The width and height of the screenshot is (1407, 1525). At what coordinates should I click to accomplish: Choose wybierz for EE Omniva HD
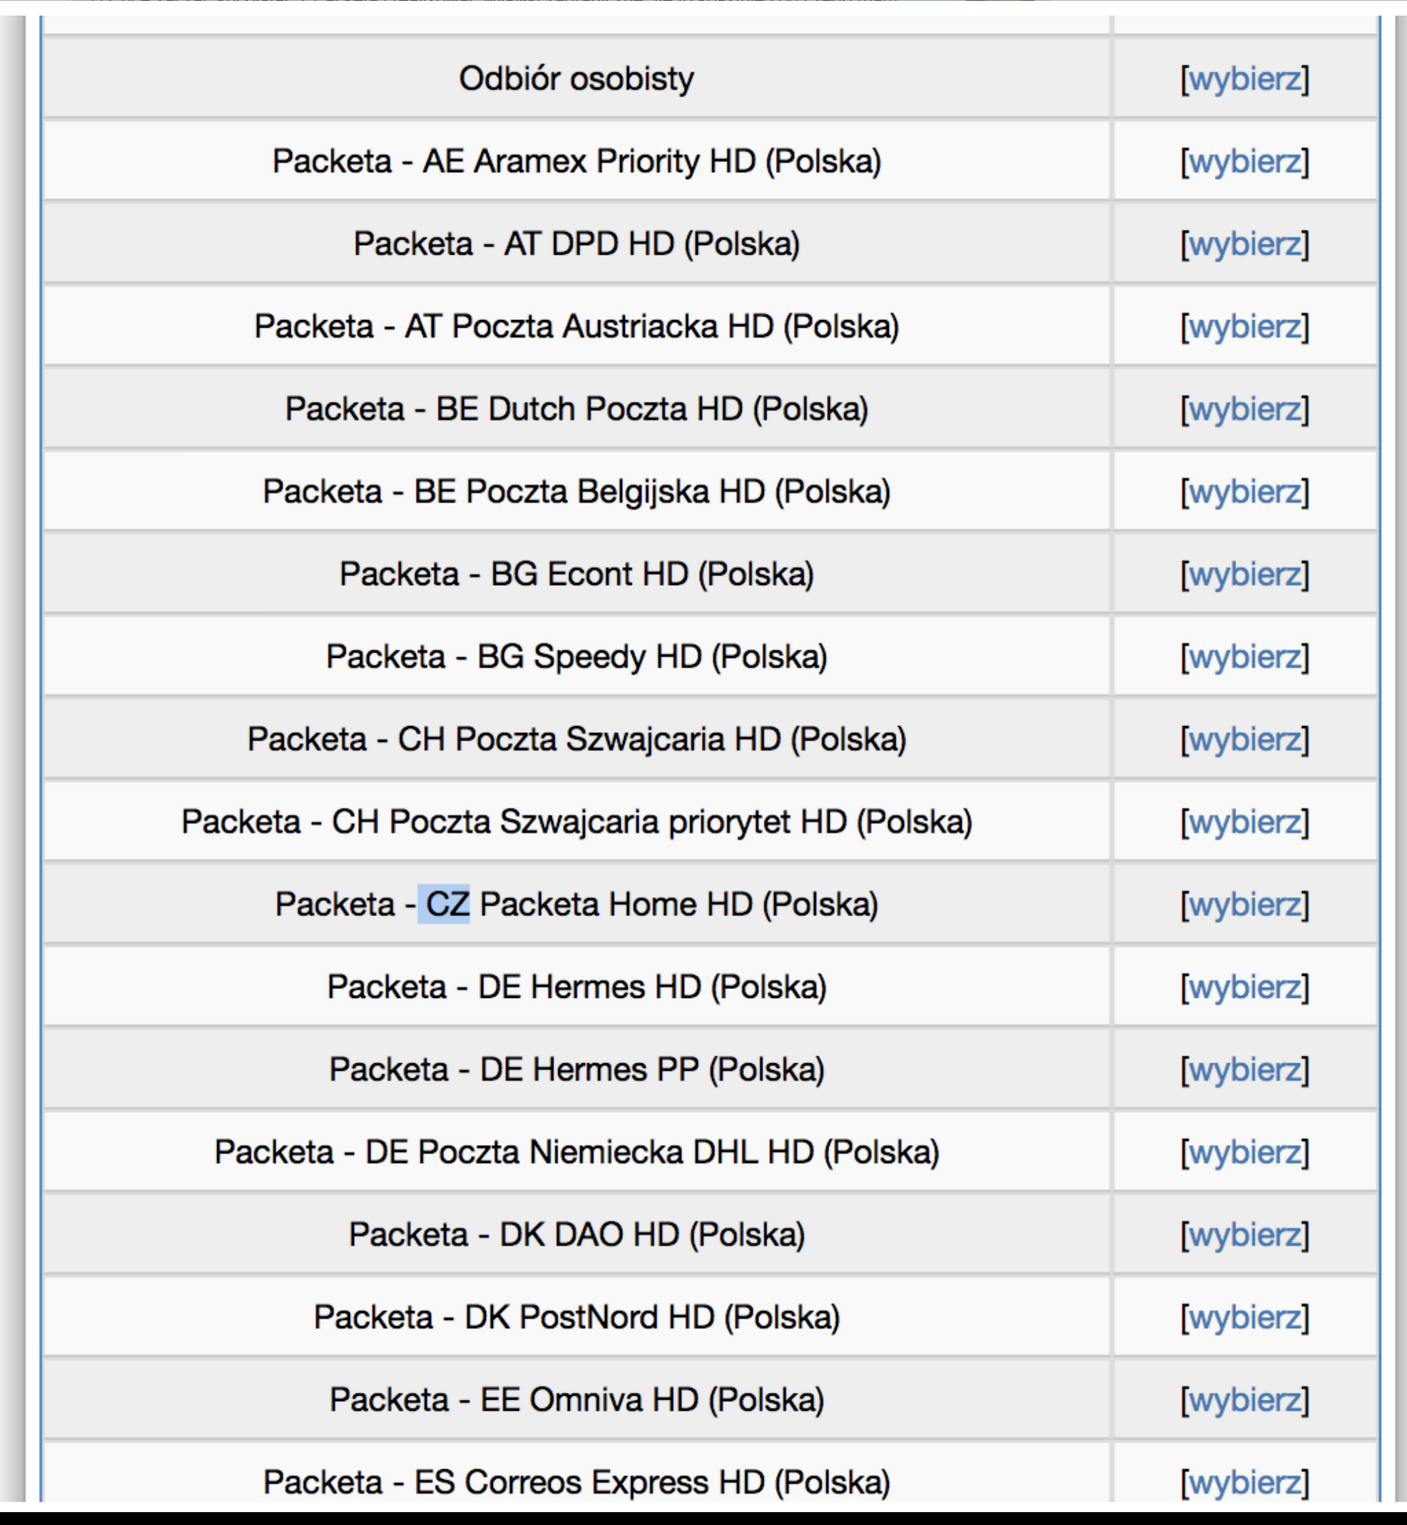1245,1400
